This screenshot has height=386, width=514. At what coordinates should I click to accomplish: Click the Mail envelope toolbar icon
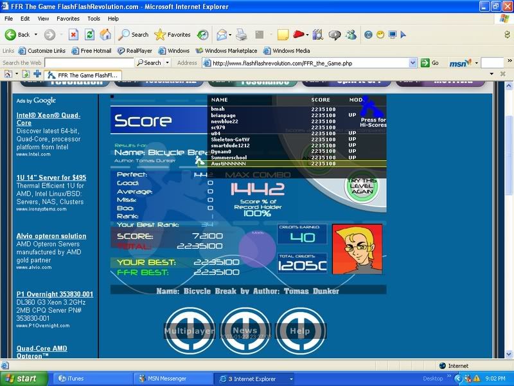click(222, 35)
